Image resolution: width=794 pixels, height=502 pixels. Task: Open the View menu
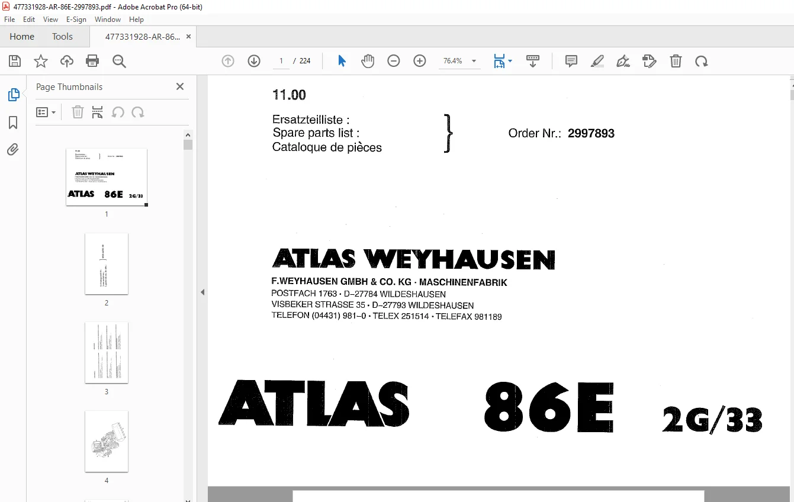[x=50, y=20]
